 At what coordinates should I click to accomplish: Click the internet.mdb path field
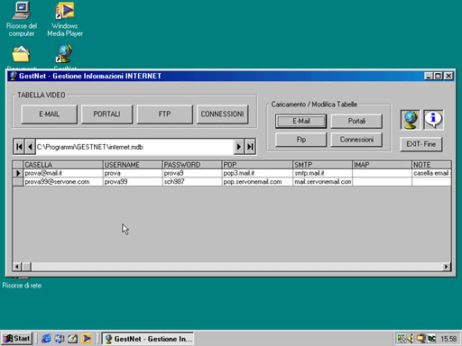pos(134,147)
